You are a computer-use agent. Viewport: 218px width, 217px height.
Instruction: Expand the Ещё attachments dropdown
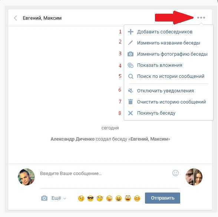[59, 198]
